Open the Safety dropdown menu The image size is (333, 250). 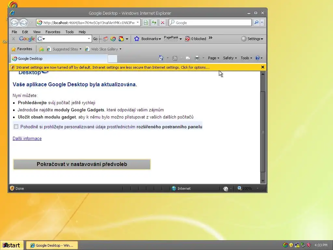(230, 58)
